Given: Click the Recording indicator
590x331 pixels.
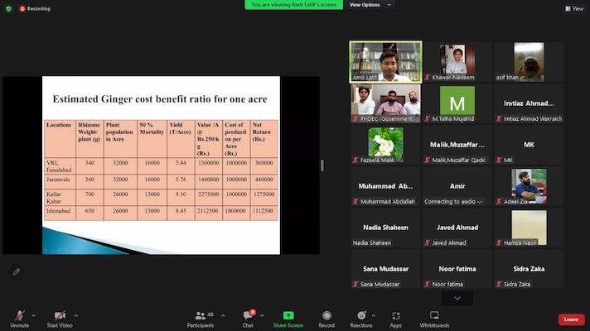Looking at the screenshot, I should [x=35, y=8].
